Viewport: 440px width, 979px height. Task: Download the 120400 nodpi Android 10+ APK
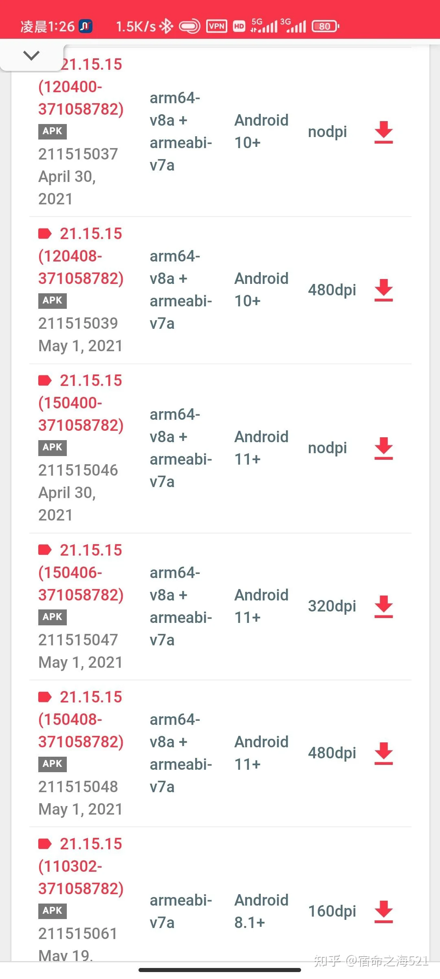click(383, 132)
